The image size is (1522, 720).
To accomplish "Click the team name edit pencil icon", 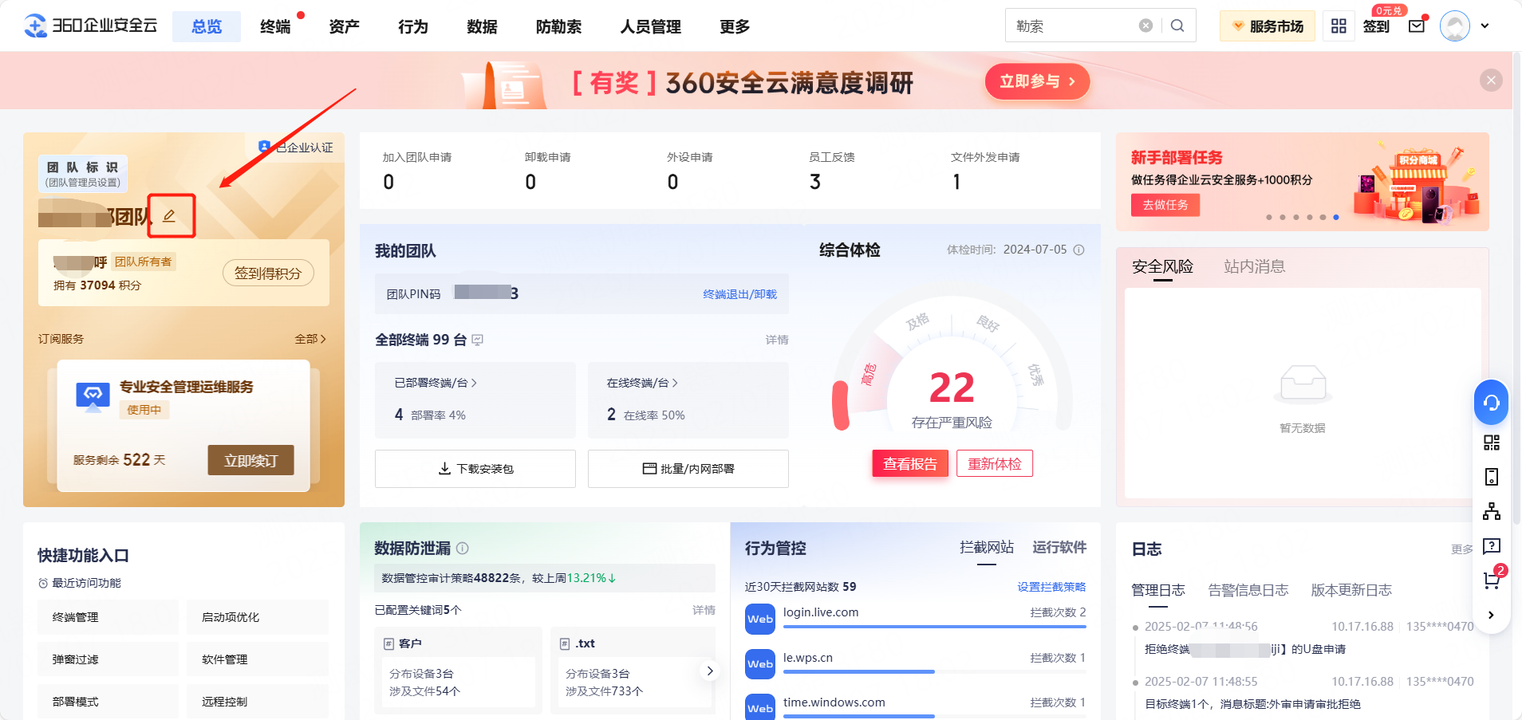I will click(x=169, y=216).
